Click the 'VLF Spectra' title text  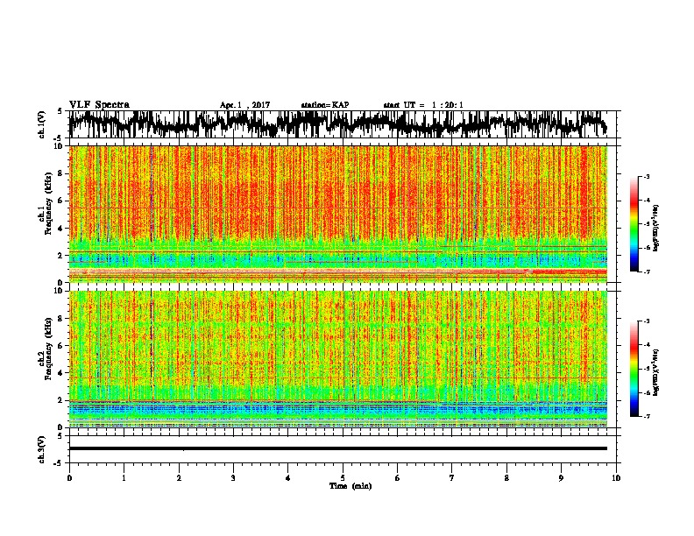99,105
